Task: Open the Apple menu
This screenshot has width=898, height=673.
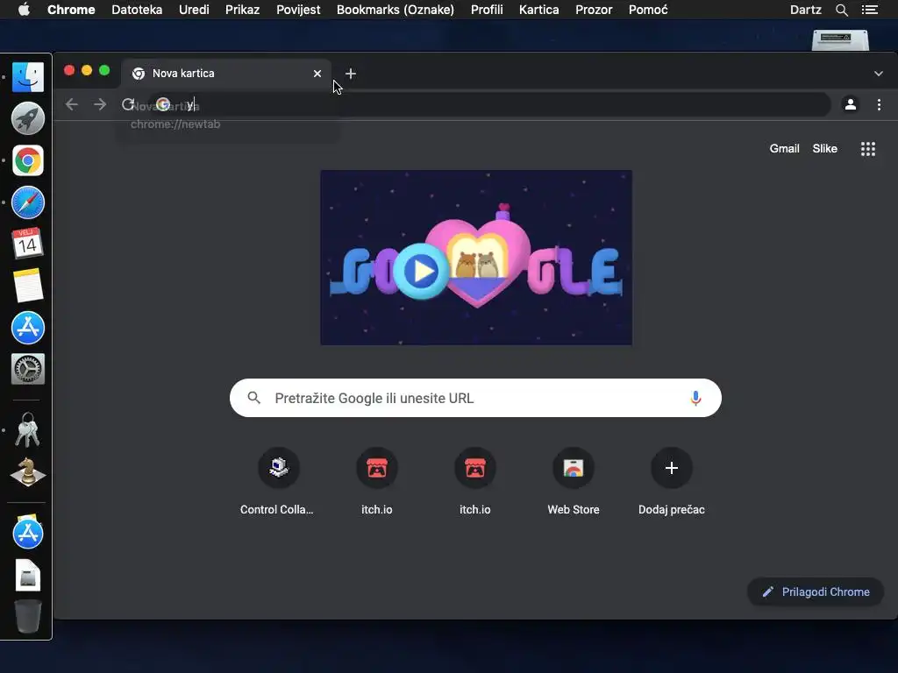Action: click(24, 9)
